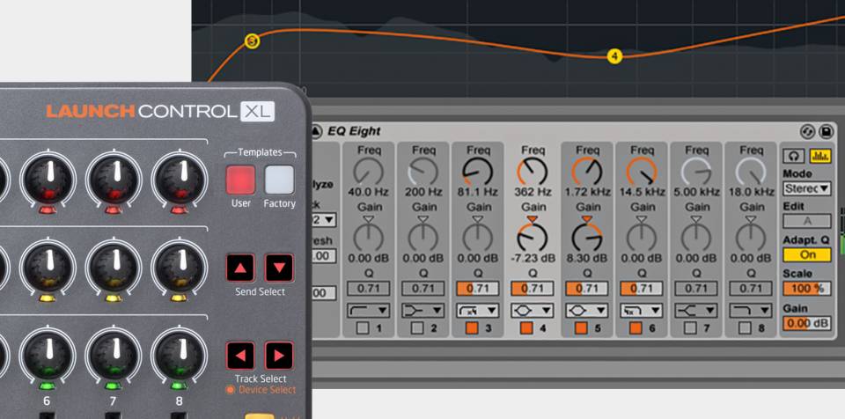
Task: Toggle the headphone audition mode icon
Action: (794, 156)
